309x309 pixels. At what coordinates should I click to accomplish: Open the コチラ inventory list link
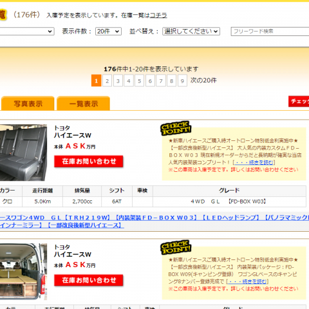tap(158, 15)
